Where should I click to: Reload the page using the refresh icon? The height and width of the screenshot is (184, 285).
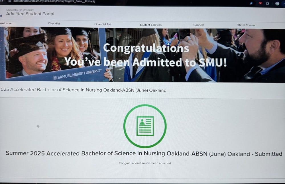tap(1, 1)
